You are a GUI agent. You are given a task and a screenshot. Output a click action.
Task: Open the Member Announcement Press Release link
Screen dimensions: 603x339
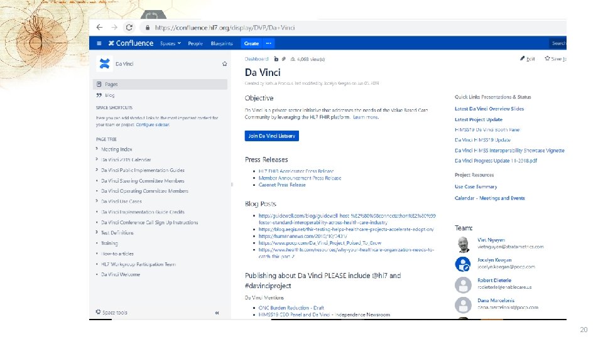click(300, 178)
